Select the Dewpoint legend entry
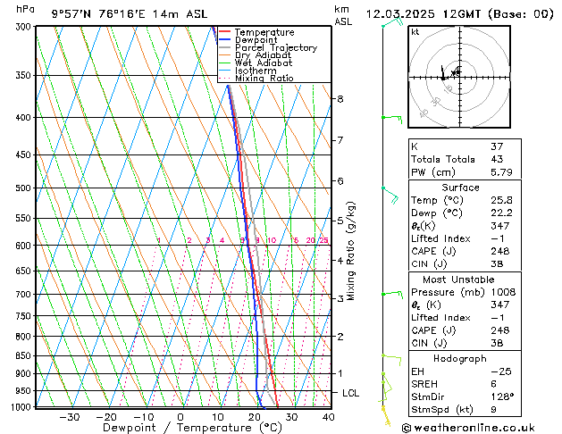 pyautogui.click(x=258, y=40)
